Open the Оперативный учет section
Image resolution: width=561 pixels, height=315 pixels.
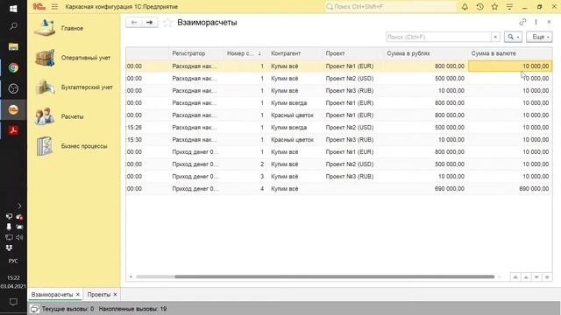point(74,58)
